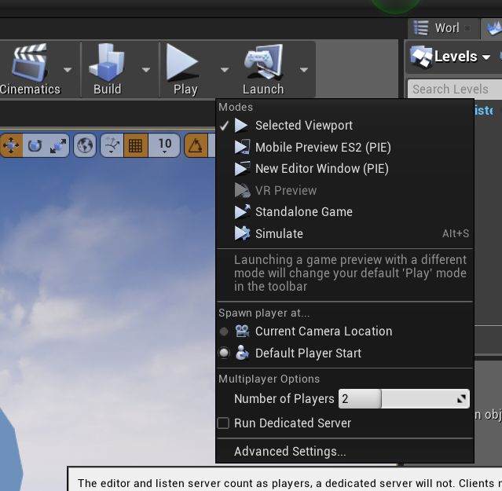Click into the Search Levels field
Viewport: 502px width, 491px height.
[455, 89]
